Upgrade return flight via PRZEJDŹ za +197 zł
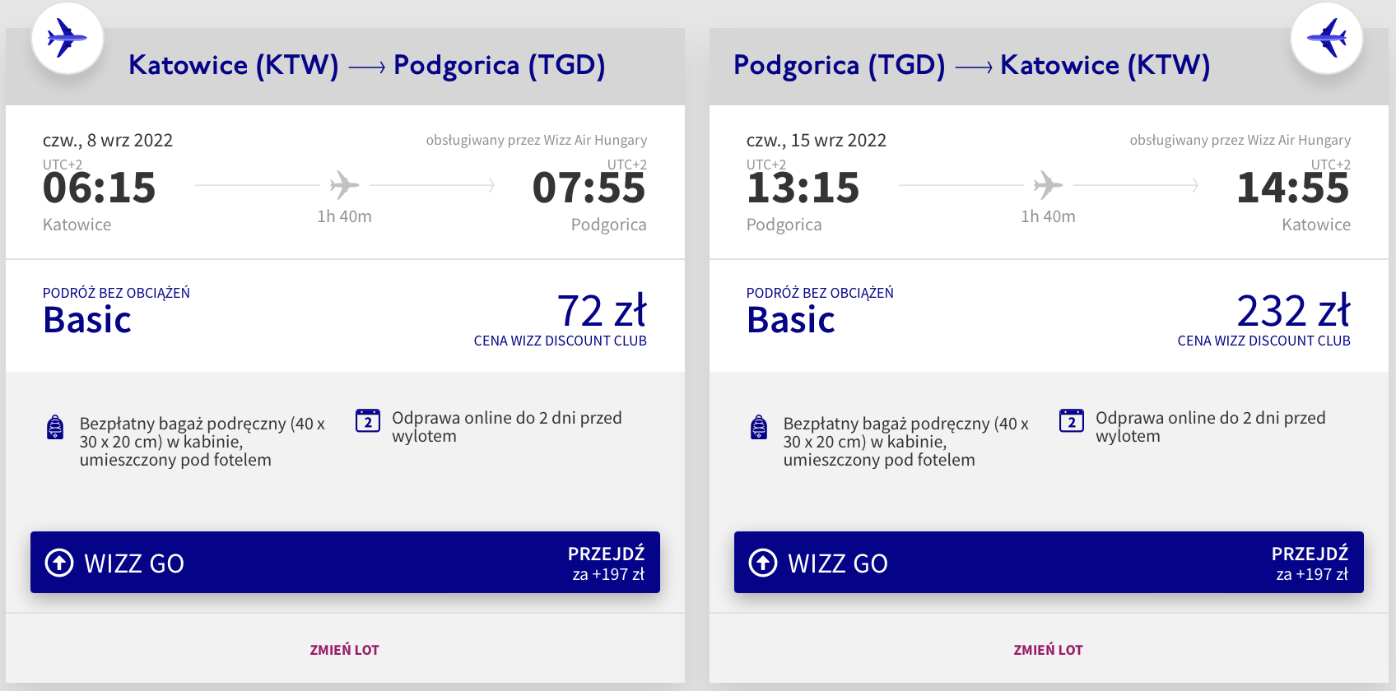 point(1310,563)
